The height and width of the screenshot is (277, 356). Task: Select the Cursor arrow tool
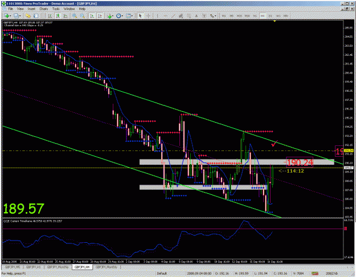(140, 16)
